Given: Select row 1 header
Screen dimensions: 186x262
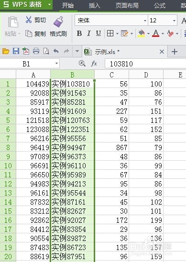Looking at the screenshot, I should point(8,84).
